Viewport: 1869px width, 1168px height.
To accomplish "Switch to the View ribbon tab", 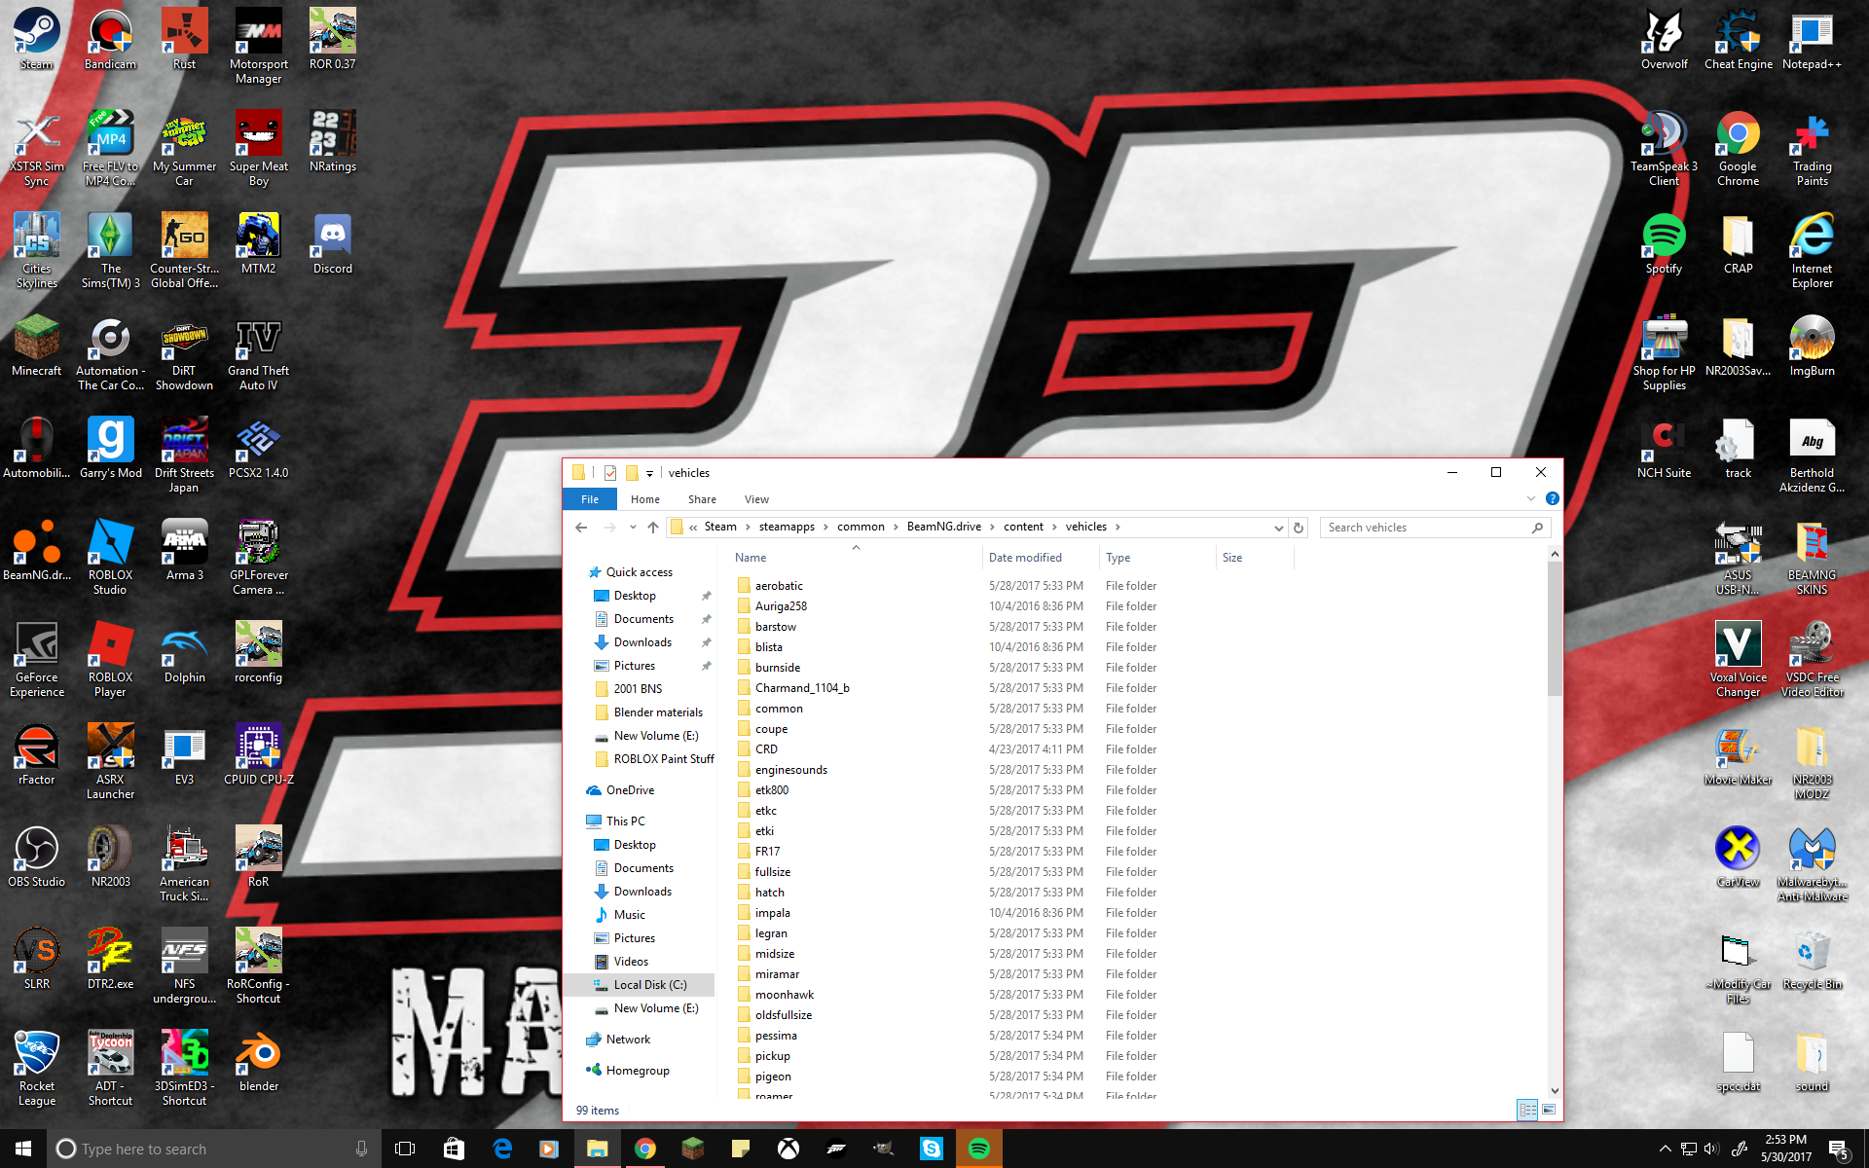I will point(756,499).
